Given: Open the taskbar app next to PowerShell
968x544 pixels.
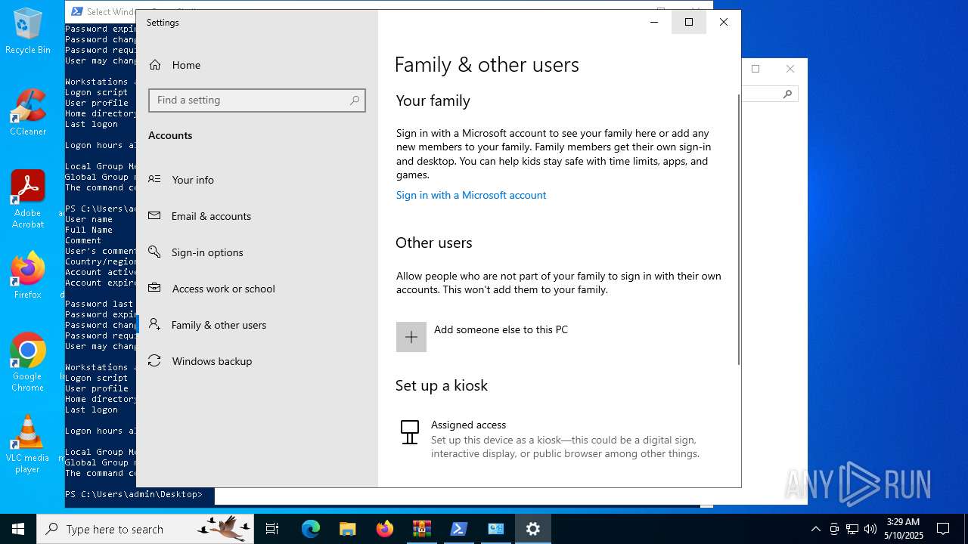Looking at the screenshot, I should coord(496,529).
